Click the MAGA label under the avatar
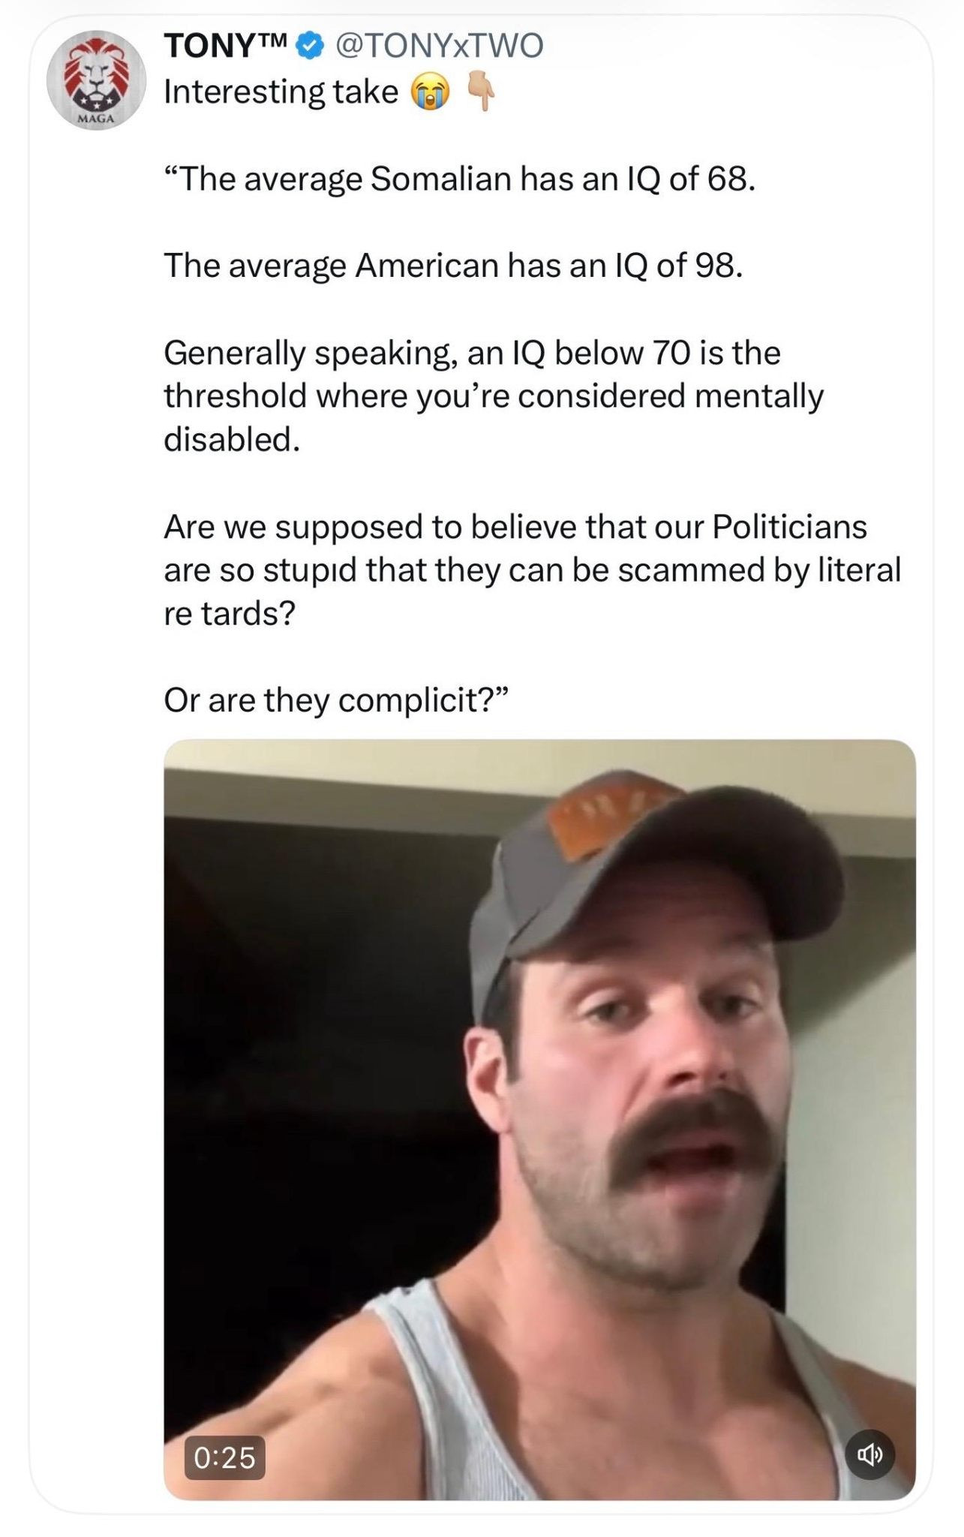 coord(95,120)
